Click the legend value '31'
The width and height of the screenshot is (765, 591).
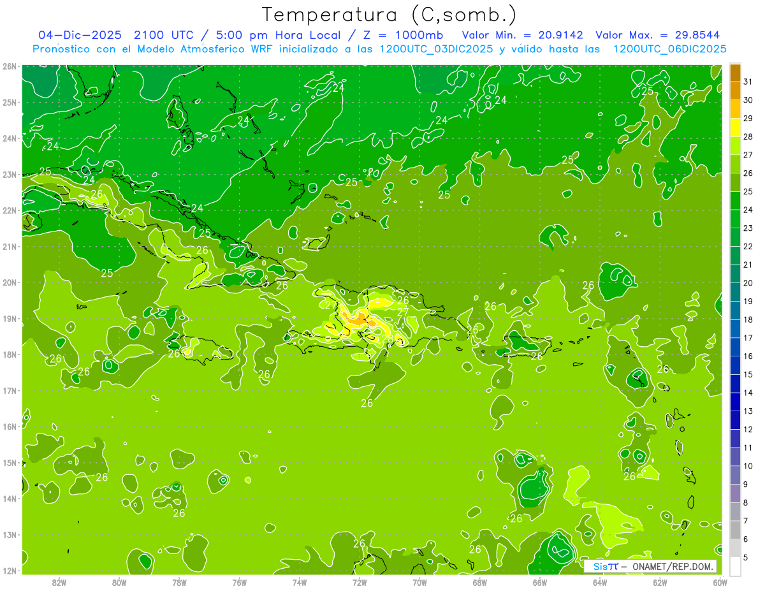[x=748, y=82]
